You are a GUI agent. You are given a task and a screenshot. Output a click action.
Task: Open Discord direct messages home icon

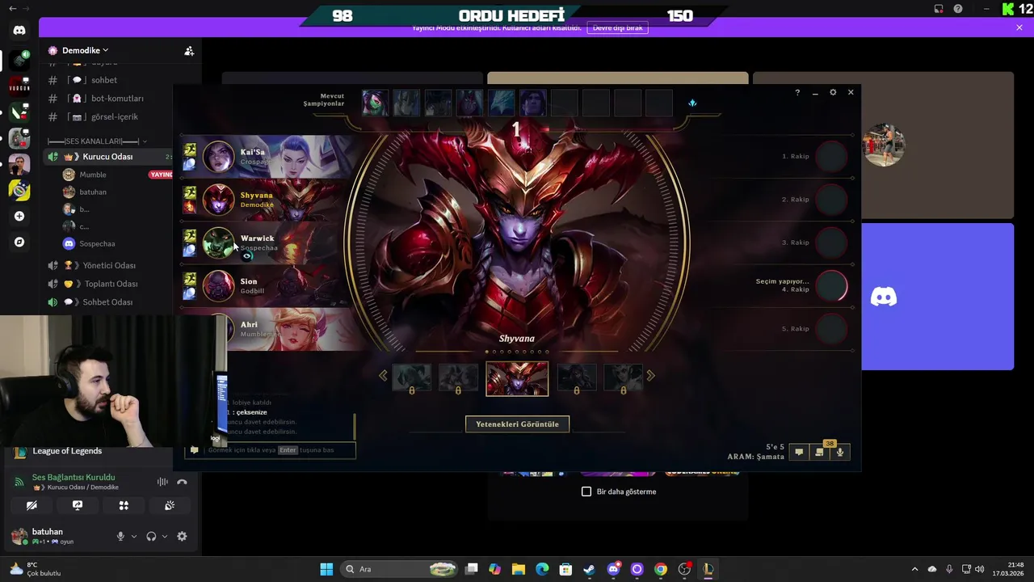click(x=19, y=30)
